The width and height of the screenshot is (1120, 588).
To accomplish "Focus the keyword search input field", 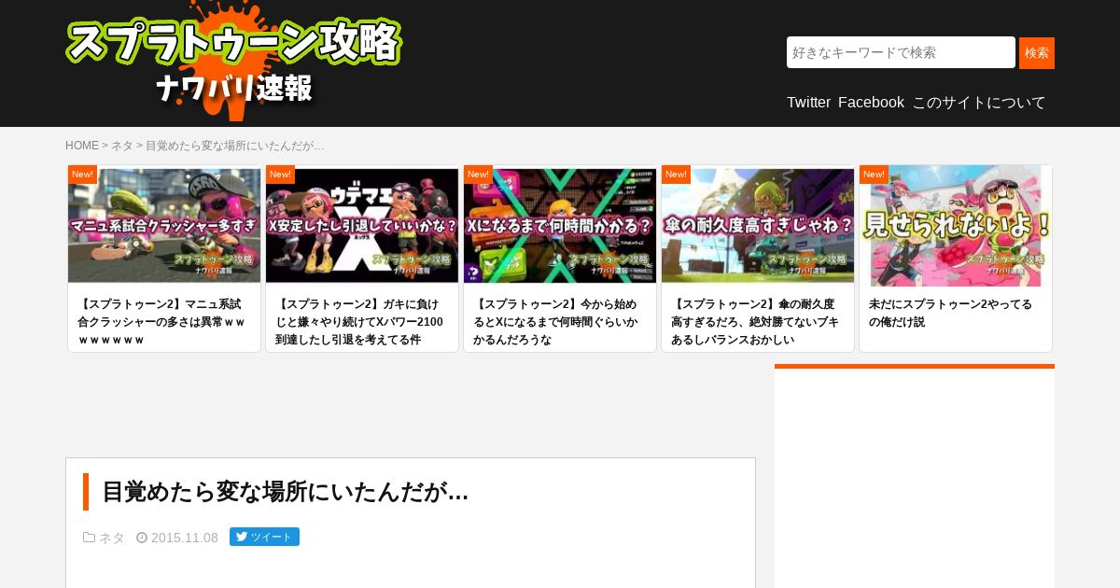I will tap(901, 52).
